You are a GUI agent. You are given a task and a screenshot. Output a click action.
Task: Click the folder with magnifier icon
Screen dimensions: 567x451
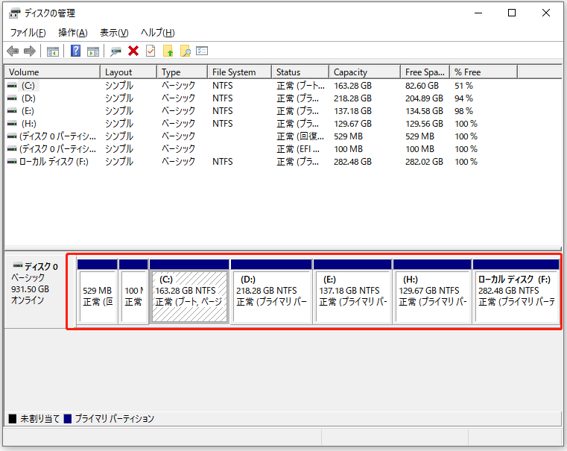tap(185, 51)
